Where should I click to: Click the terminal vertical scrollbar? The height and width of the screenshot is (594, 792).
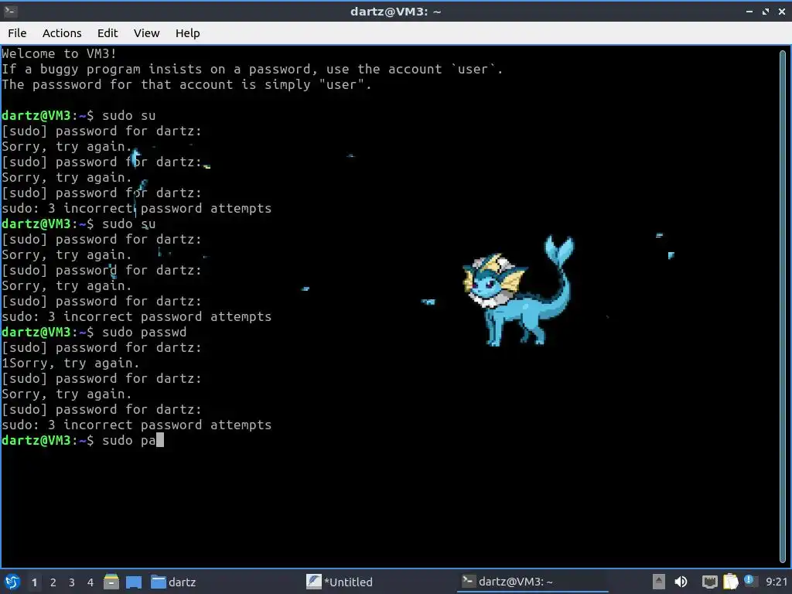[783, 306]
